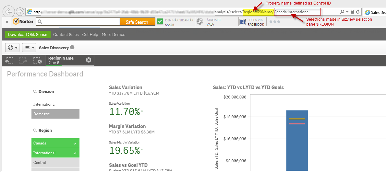Click the Facebook share icon
This screenshot has height=172, width=387.
(x=243, y=22)
